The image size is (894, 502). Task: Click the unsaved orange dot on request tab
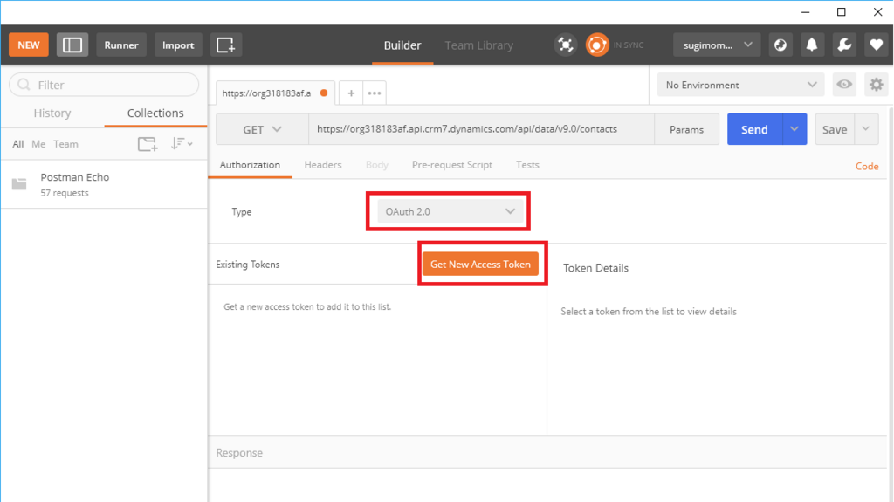tap(324, 93)
